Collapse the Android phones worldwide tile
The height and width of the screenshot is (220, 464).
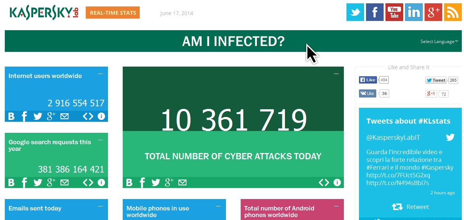(x=336, y=206)
